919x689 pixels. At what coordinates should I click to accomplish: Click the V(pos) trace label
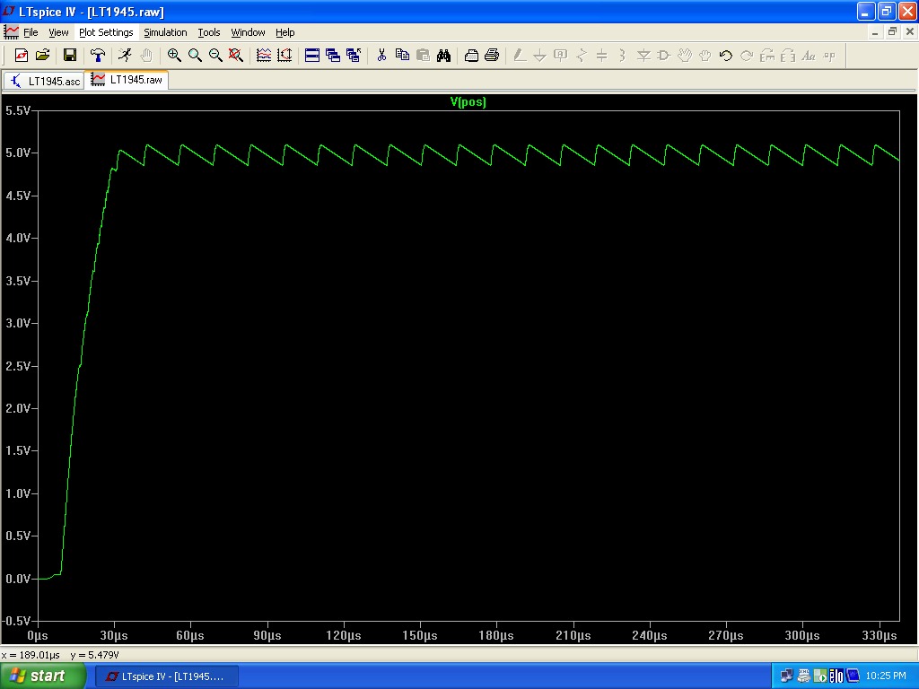[x=468, y=101]
